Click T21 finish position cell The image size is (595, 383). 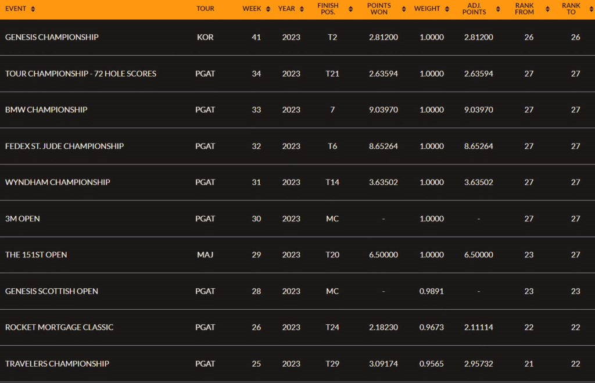[332, 74]
